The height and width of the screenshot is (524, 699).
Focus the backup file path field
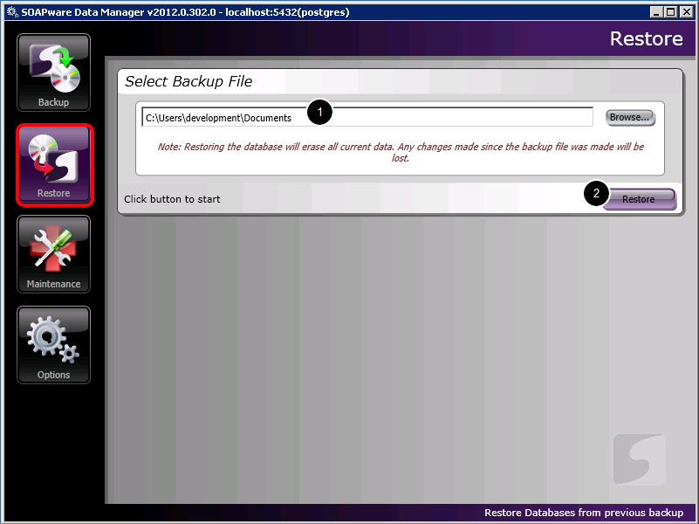(x=367, y=117)
